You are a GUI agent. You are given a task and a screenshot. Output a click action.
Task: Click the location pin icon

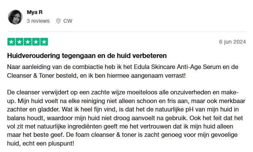[x=58, y=21]
